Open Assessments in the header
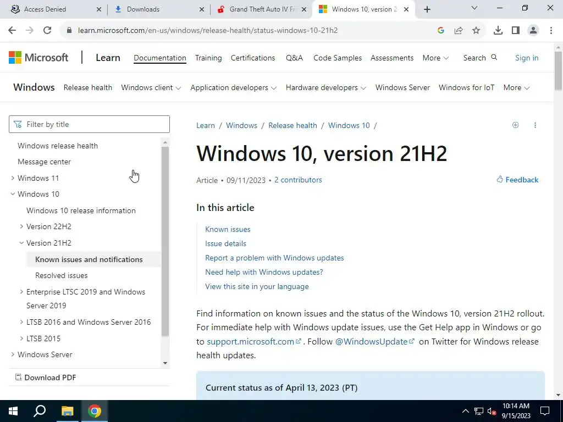The width and height of the screenshot is (563, 422). click(392, 58)
